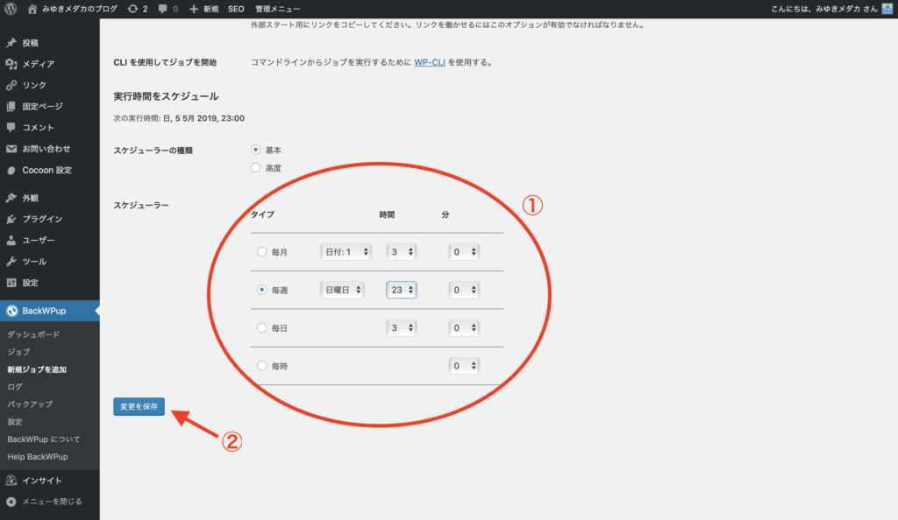Click the 時間 column header
898x520 pixels.
click(x=387, y=214)
